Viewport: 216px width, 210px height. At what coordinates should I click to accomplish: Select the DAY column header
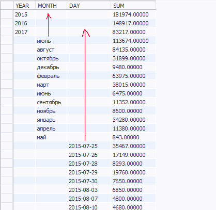89,6
